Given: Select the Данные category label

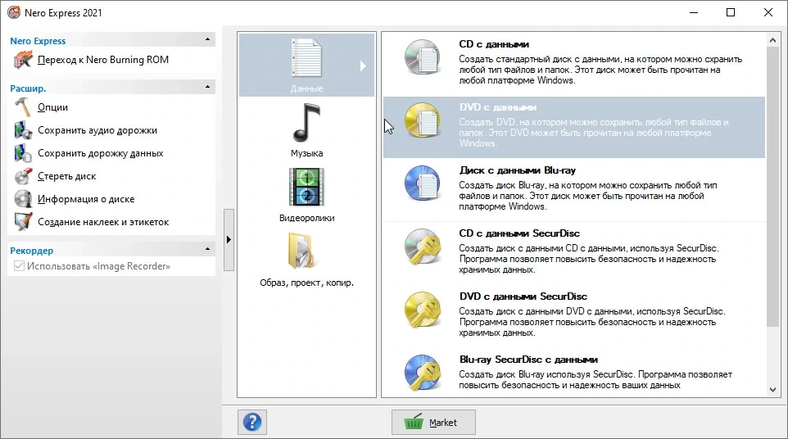Looking at the screenshot, I should coord(306,88).
